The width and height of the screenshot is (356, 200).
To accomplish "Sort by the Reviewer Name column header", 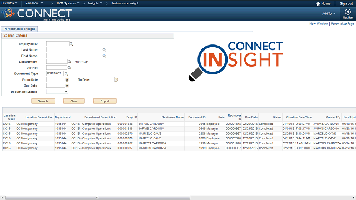I will 172,117.
